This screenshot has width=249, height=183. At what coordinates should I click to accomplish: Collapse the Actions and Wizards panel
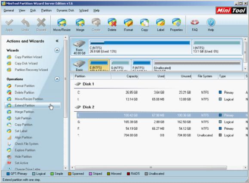57,41
